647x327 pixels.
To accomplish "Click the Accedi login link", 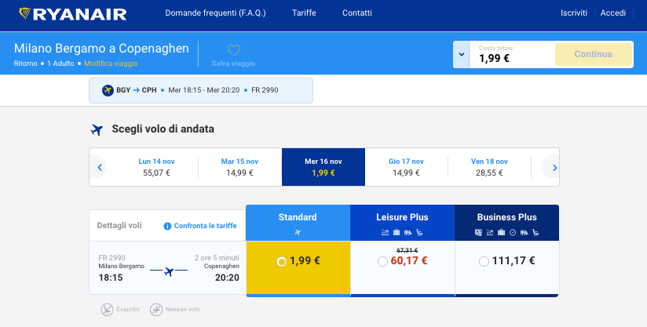I will 612,13.
